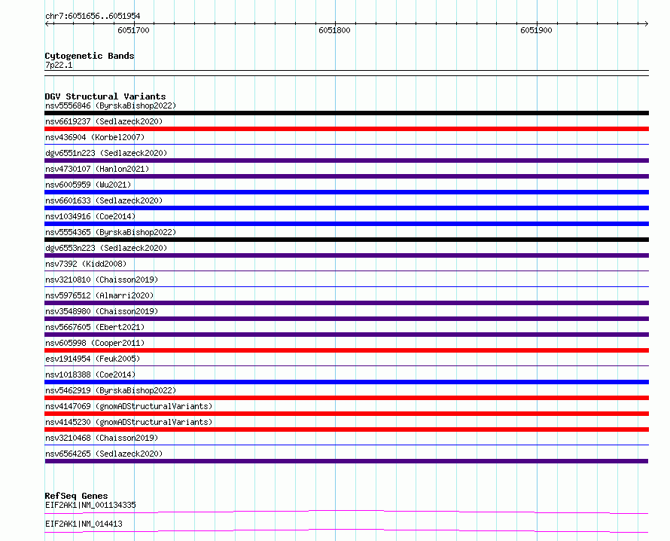
Task: Click the 7p22.1 cytogenetic band bar
Action: coord(346,73)
